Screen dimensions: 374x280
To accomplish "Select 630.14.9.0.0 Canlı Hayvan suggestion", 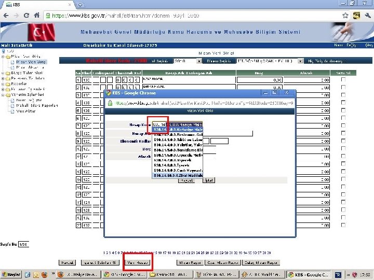I will [177, 171].
